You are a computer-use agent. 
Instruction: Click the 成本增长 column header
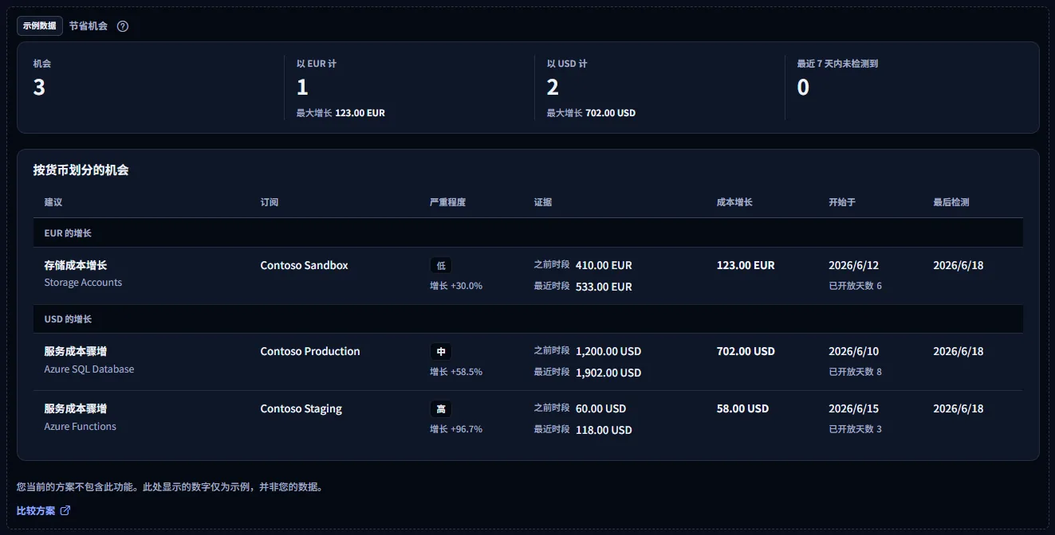pos(734,202)
